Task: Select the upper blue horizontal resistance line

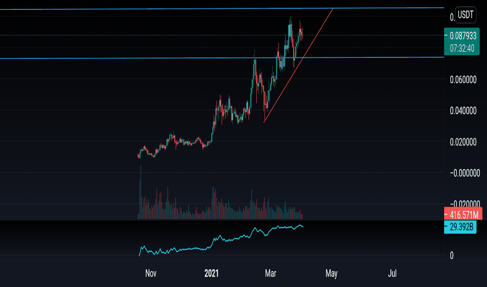Action: (222, 9)
